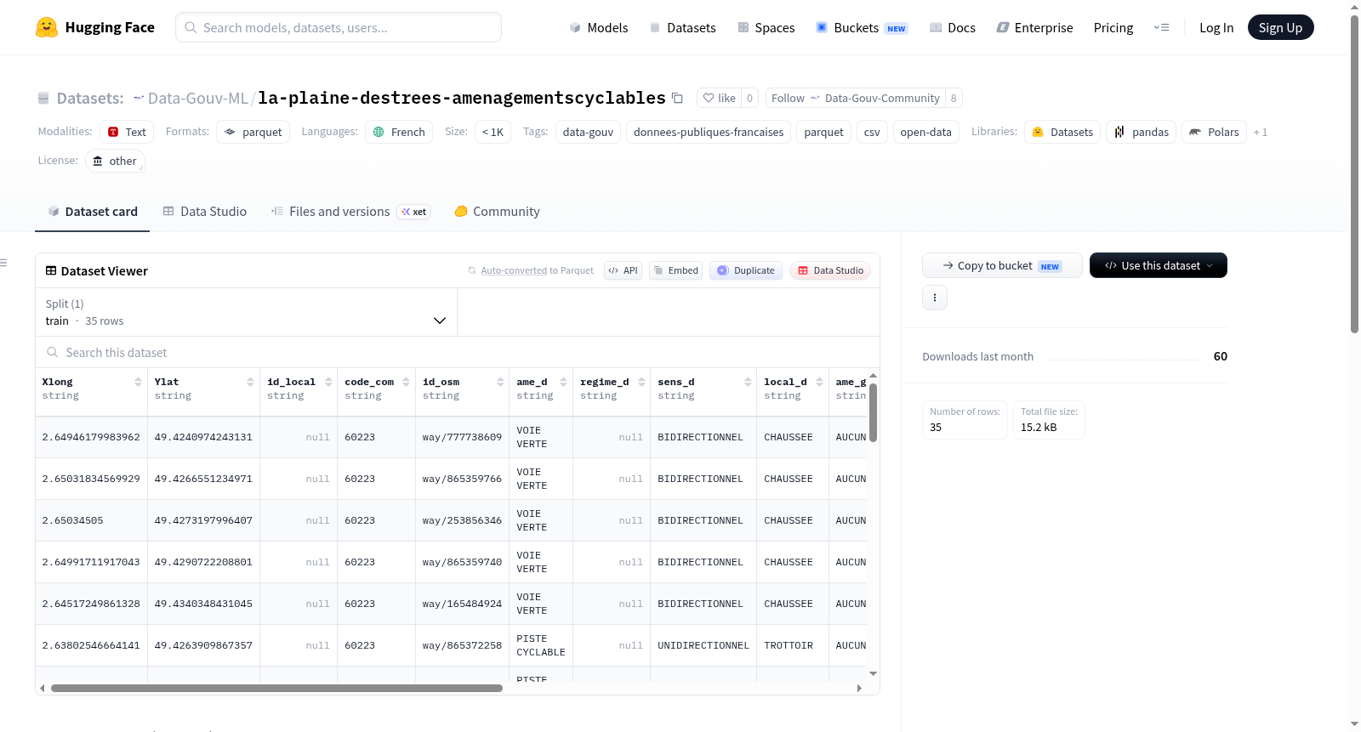
Task: Open the Files and versions tab
Action: click(x=350, y=212)
